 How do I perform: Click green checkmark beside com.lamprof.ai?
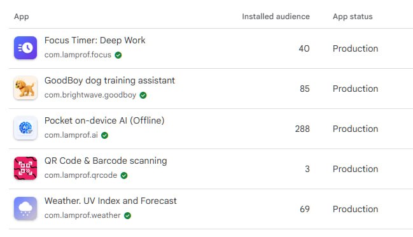[x=104, y=135]
